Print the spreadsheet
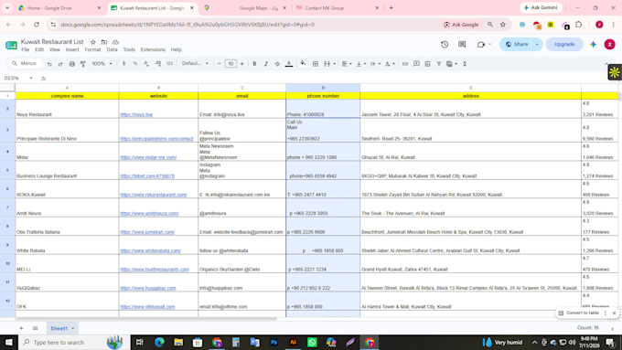 coord(71,64)
